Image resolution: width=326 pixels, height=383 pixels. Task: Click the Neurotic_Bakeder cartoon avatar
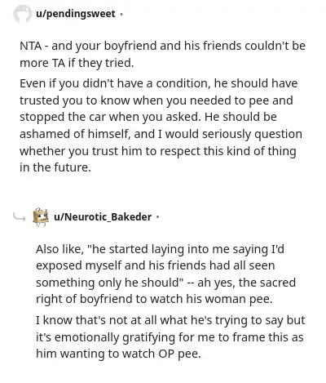(41, 217)
